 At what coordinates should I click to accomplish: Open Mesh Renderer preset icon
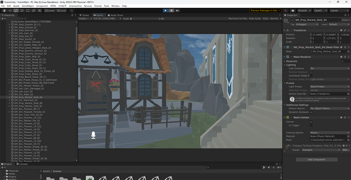(x=345, y=57)
